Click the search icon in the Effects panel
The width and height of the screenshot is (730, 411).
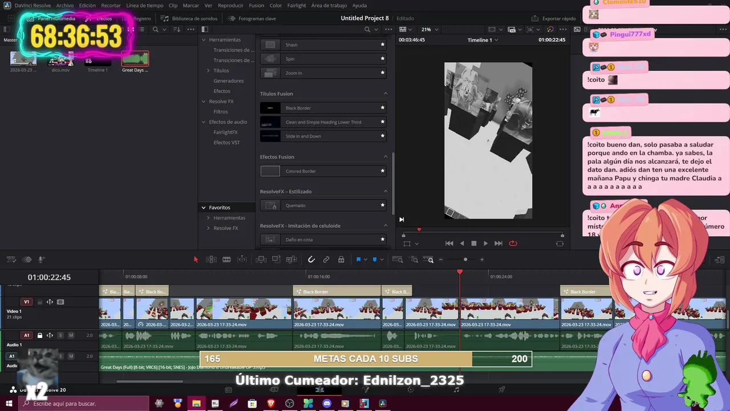pos(367,29)
